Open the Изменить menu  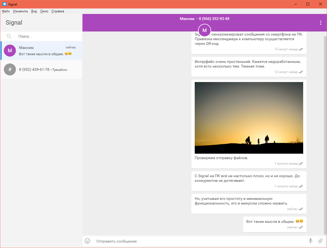21,11
